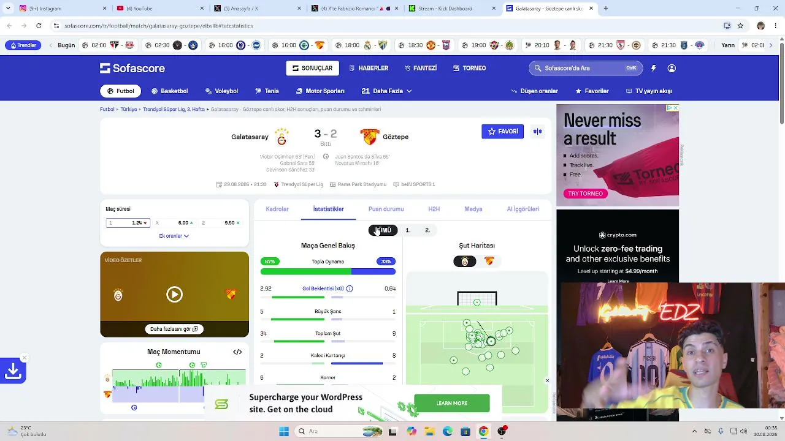Screen dimensions: 785x441
Task: Click the Chrome address bar
Action: (x=392, y=26)
